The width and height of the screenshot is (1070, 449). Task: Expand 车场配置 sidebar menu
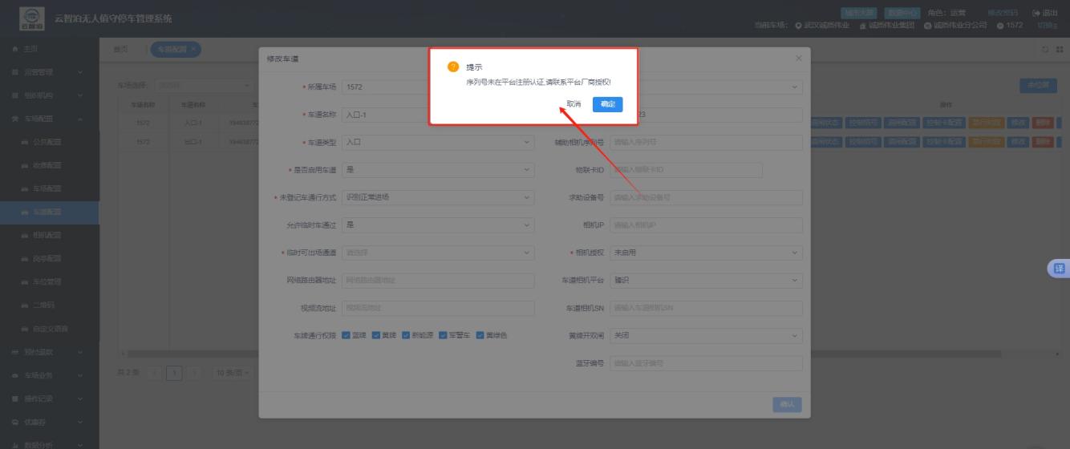50,119
